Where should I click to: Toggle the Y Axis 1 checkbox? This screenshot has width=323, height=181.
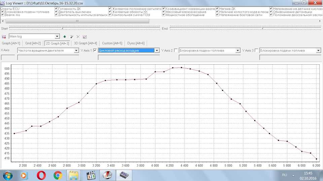[x=95, y=50]
